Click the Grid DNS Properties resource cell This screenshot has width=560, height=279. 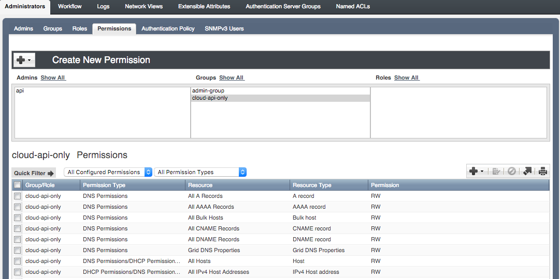click(x=237, y=250)
